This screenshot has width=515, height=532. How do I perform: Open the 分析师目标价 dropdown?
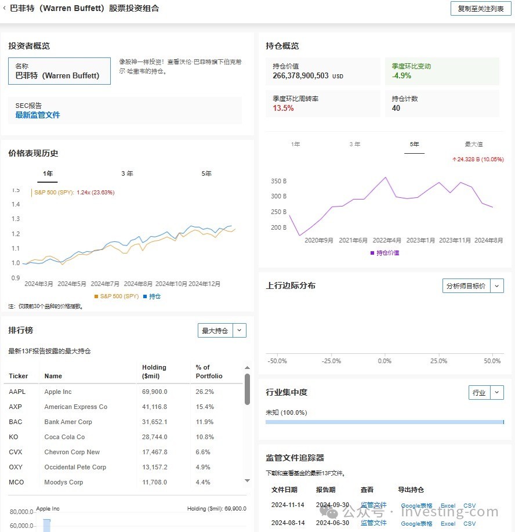[x=497, y=285]
